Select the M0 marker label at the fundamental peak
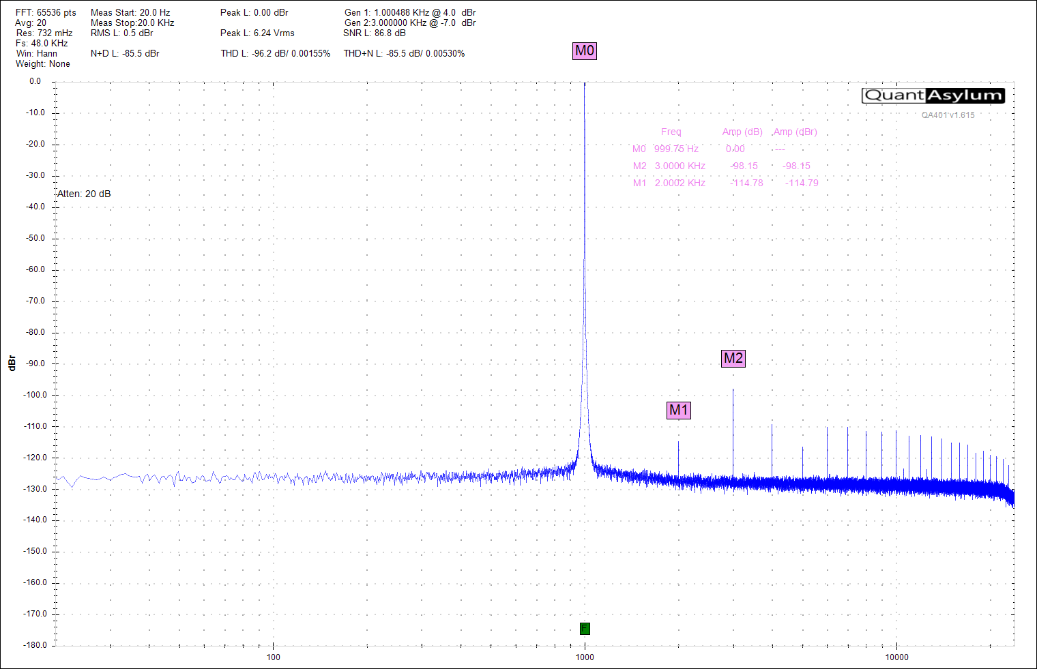Viewport: 1037px width, 669px height. point(585,50)
